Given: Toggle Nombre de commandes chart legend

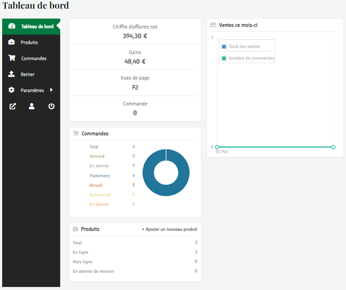Looking at the screenshot, I should 251,58.
